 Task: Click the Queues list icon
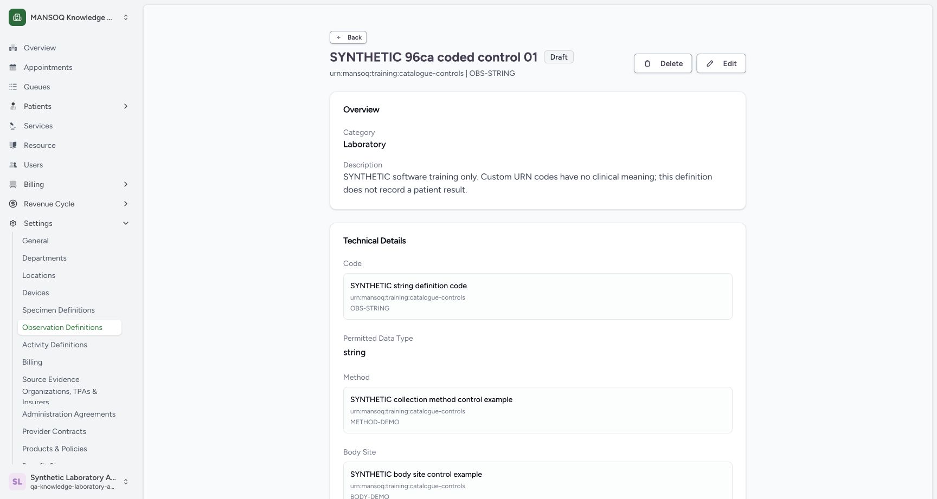[x=13, y=87]
